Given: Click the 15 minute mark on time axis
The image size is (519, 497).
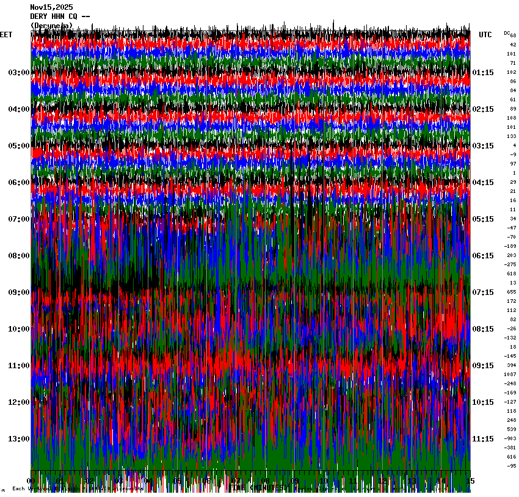Looking at the screenshot, I should [468, 481].
